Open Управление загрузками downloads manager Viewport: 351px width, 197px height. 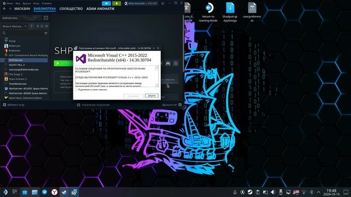pyautogui.click(x=93, y=105)
